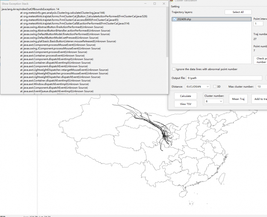
Task: Uncheck the 202409.shp trajectory layer
Action: pyautogui.click(x=175, y=19)
